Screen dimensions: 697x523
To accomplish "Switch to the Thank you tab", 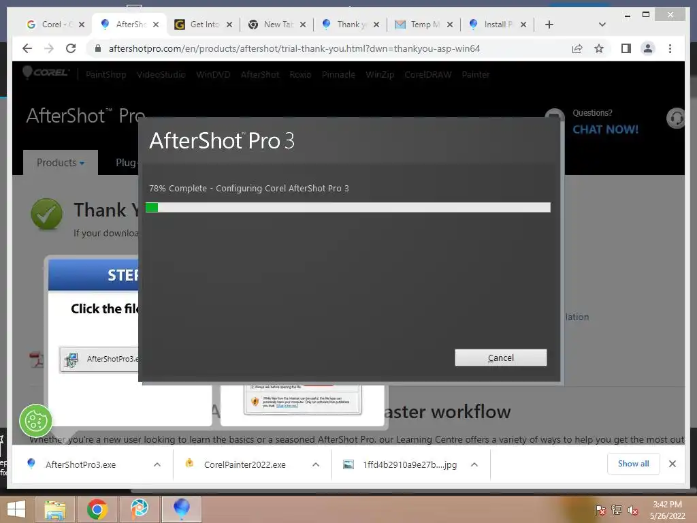I will 344,25.
